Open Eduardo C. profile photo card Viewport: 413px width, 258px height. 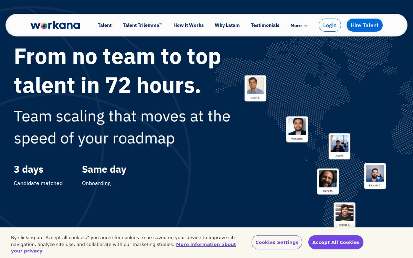coord(375,176)
